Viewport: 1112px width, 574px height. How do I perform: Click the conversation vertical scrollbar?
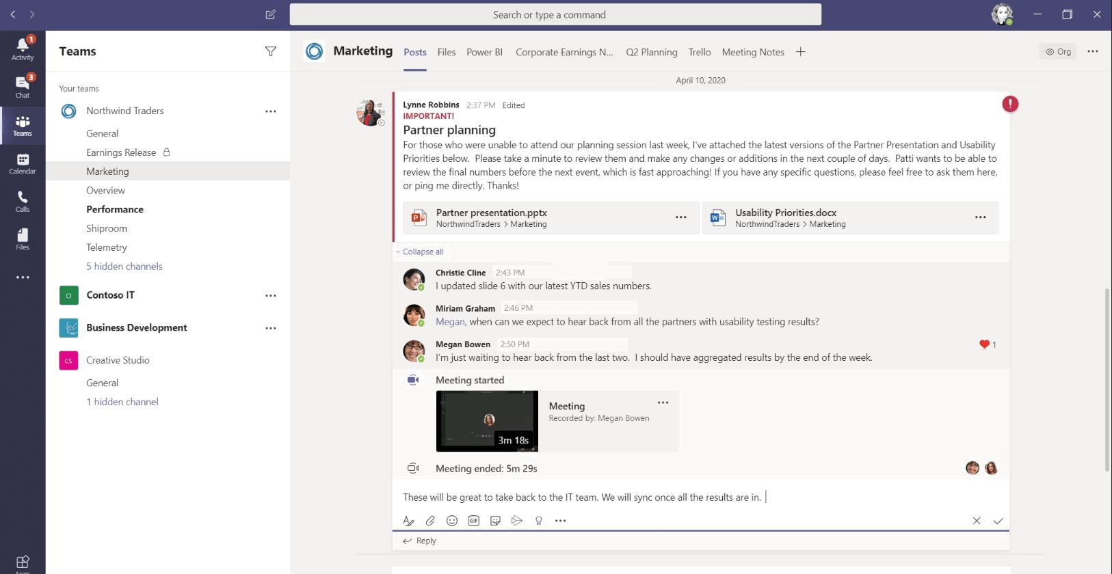tap(1107, 380)
